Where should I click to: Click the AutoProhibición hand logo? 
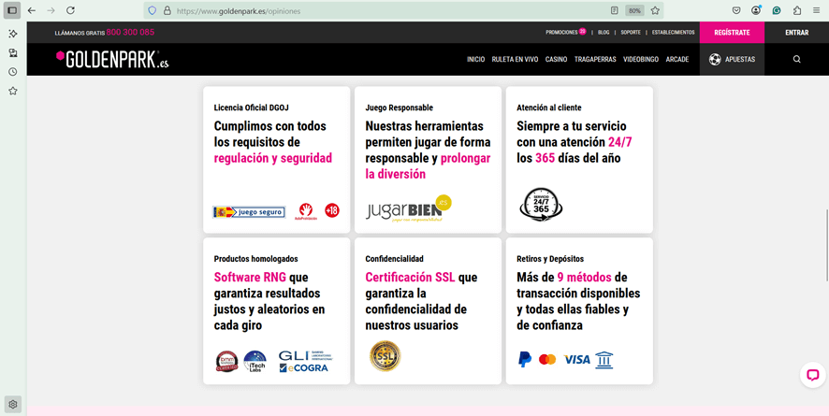click(306, 211)
